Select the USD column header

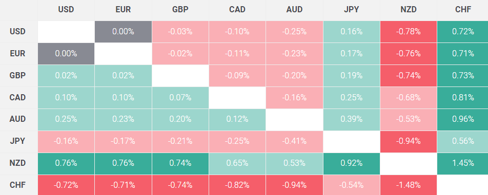click(x=66, y=10)
